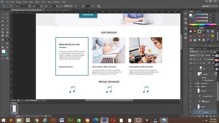
Task: Click the Windows Start button
Action: pos(3,120)
